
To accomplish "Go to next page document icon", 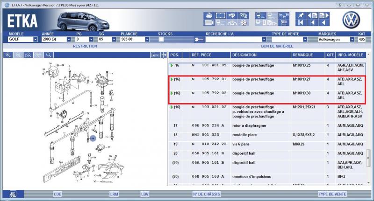I will pos(324,16).
